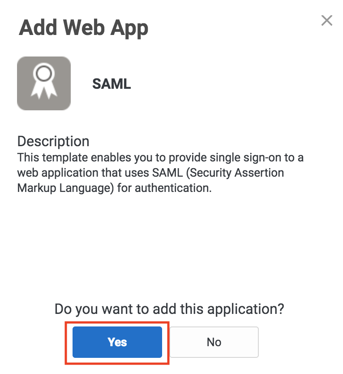Viewport: 343px width, 374px height.
Task: Click the word 'authentication' in description
Action: coord(173,188)
